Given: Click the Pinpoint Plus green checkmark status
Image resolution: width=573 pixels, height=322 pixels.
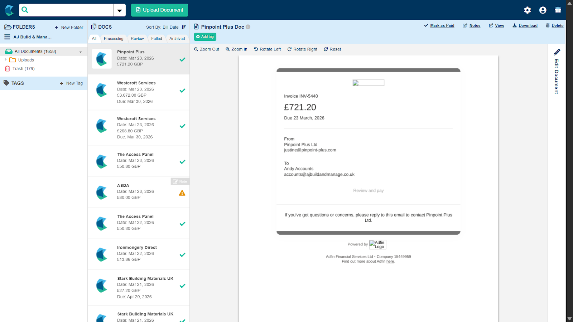Looking at the screenshot, I should (182, 60).
